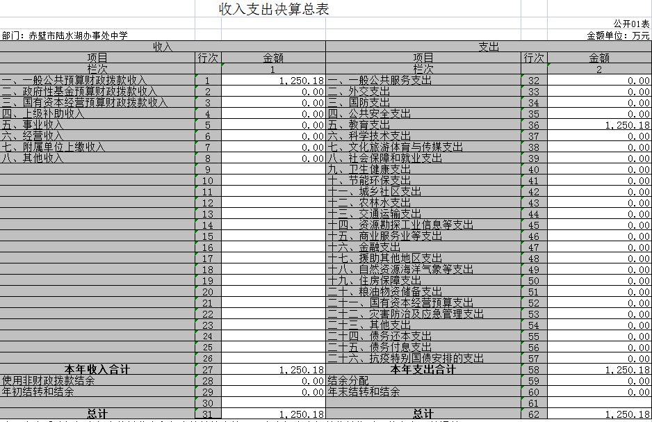Viewport: 652px width, 422px height.
Task: Click the 公开01表 label cell
Action: point(631,24)
